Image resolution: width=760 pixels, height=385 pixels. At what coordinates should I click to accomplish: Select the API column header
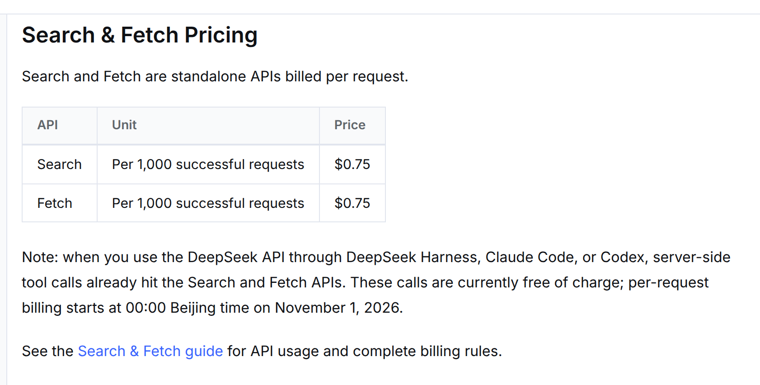60,125
